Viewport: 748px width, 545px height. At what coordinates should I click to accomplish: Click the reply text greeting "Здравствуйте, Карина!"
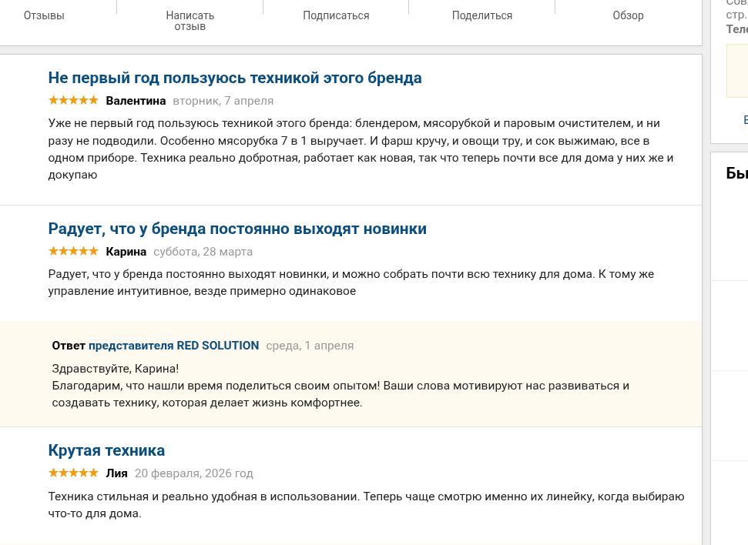(116, 369)
